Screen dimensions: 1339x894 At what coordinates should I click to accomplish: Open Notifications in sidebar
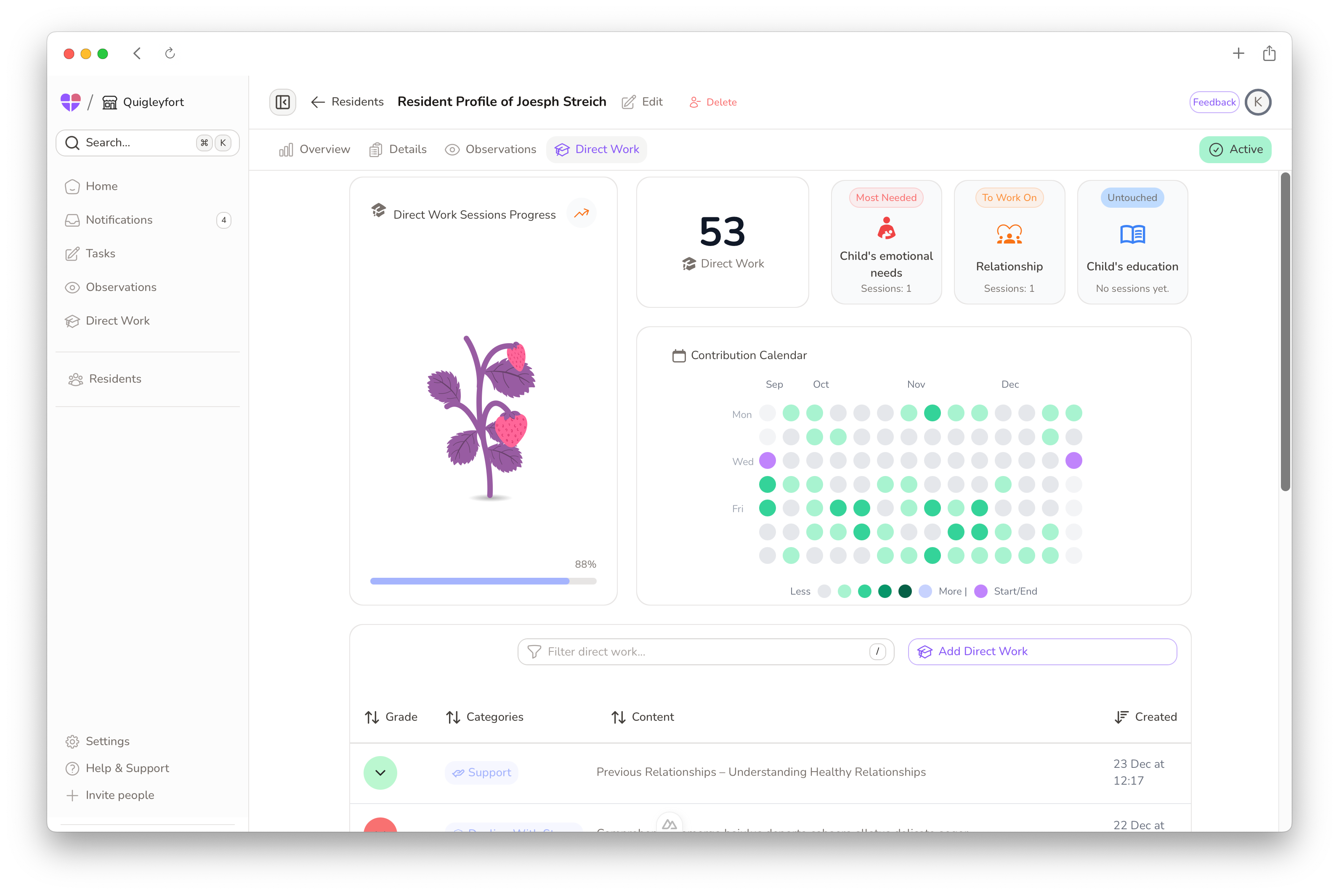point(148,220)
